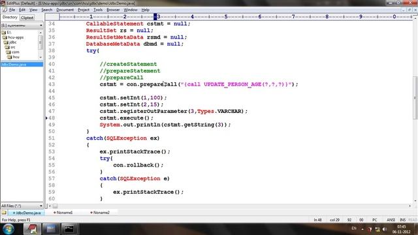Open the Project menu
Viewport: 418px width, 235px height.
pyautogui.click(x=84, y=10)
